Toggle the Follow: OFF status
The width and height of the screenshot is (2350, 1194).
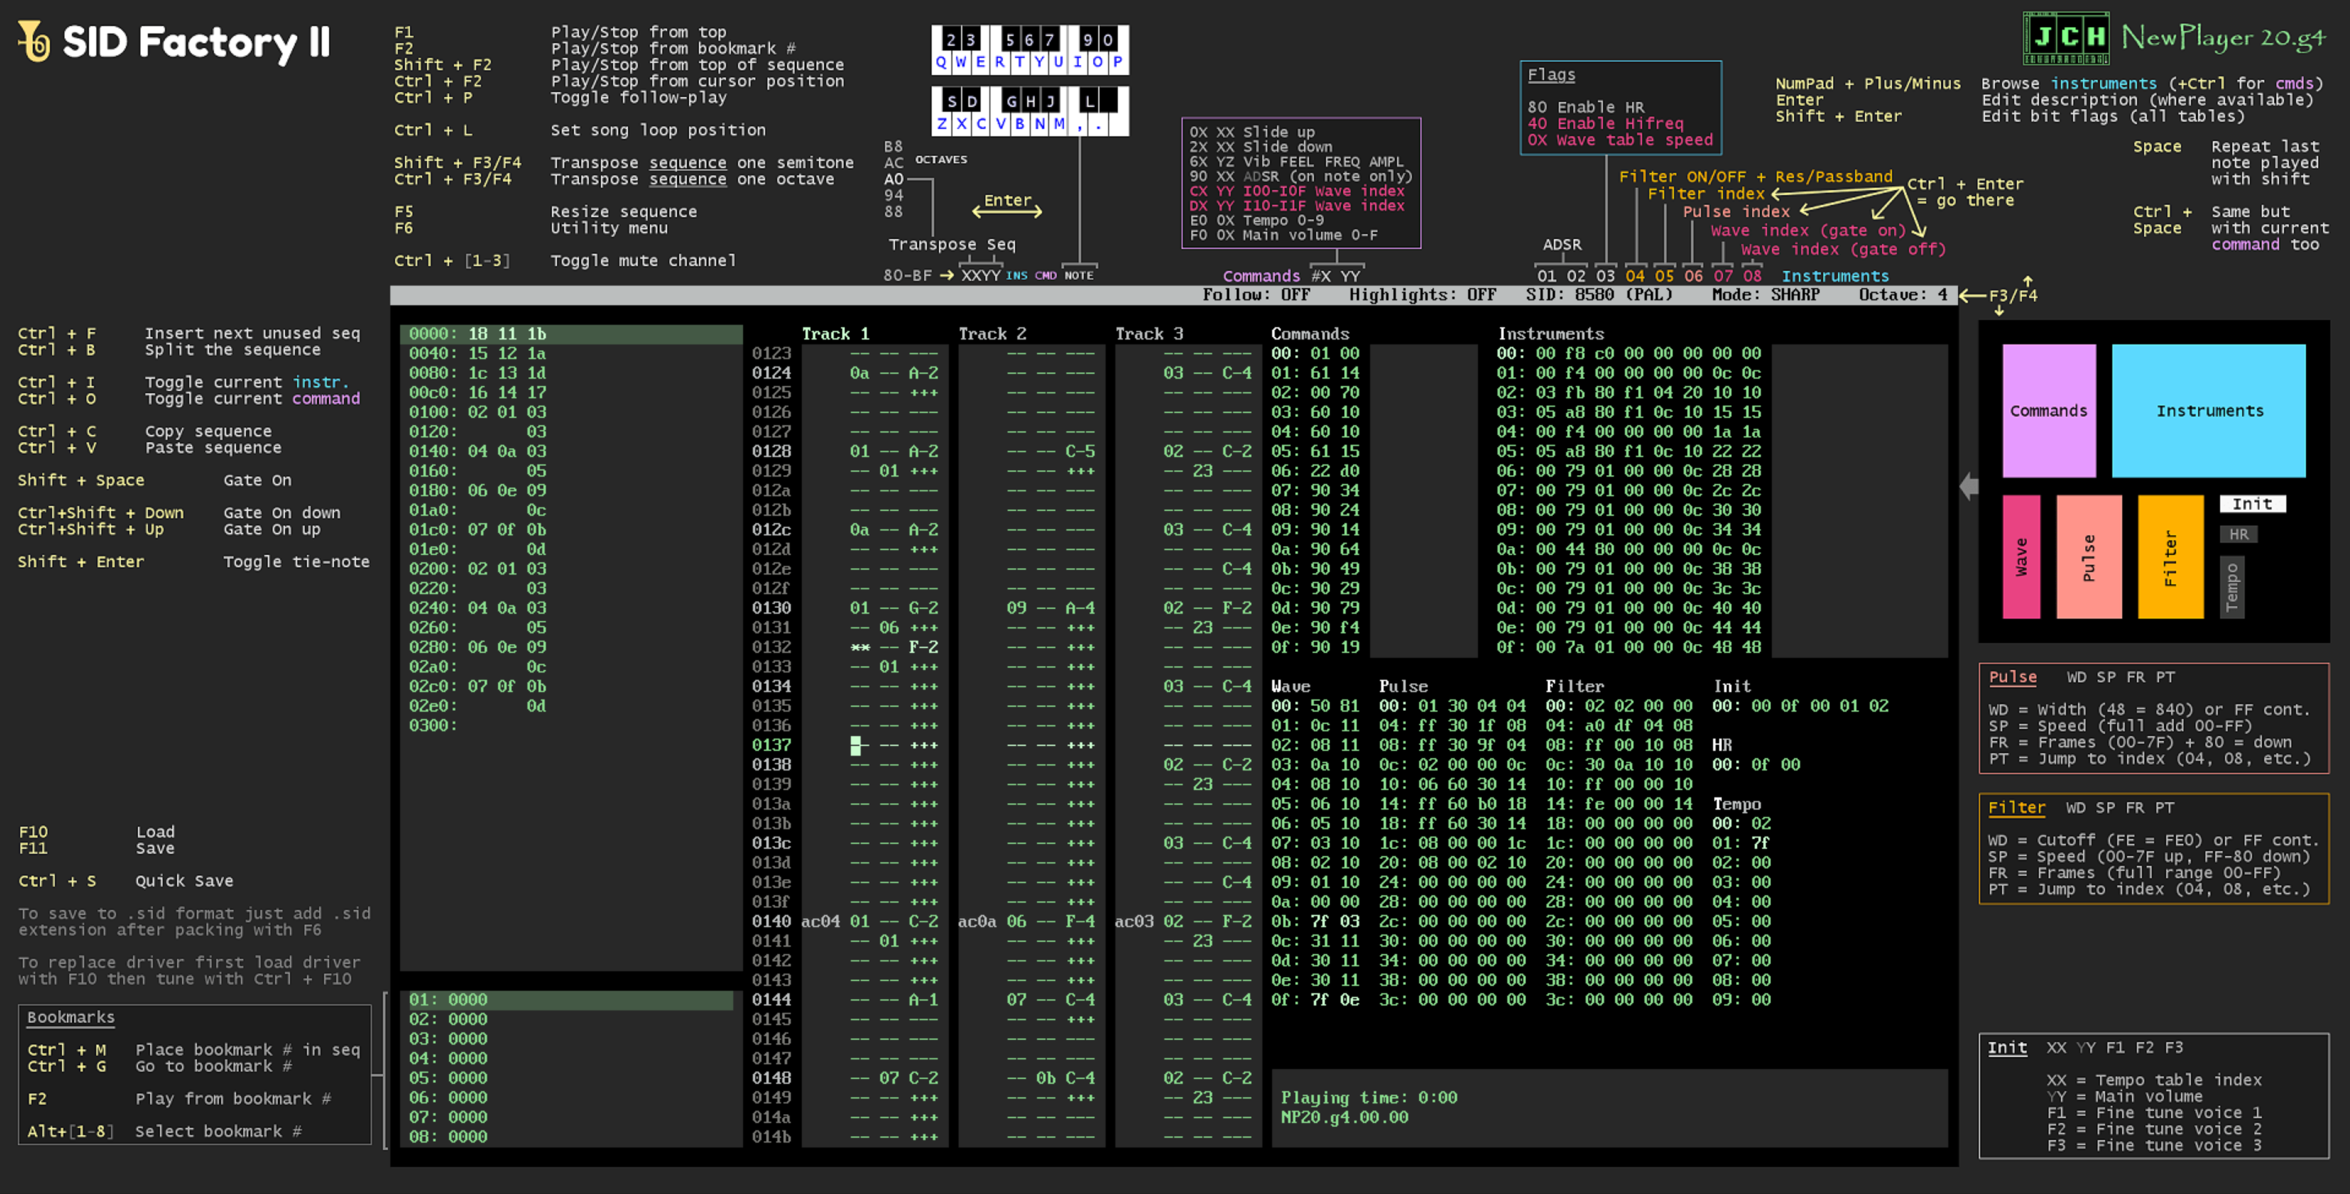coord(1255,295)
